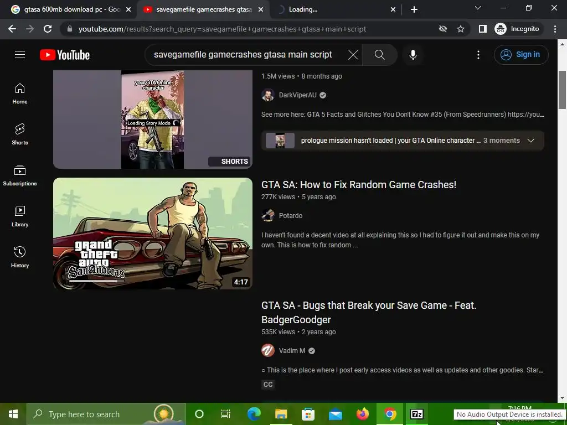Bookmark this page with star
The width and height of the screenshot is (567, 425).
(460, 29)
